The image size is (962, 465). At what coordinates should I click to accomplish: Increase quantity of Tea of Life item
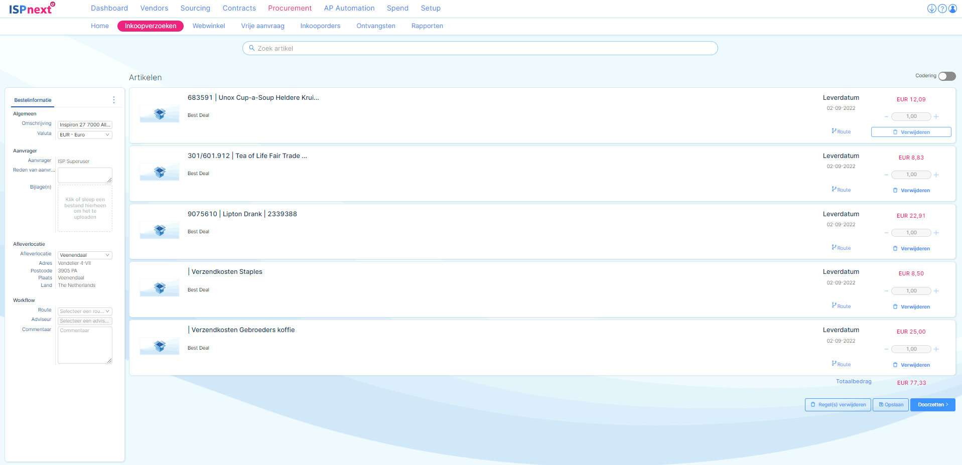pyautogui.click(x=936, y=175)
